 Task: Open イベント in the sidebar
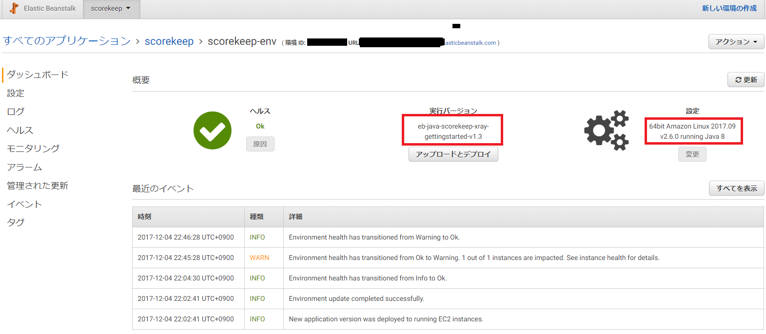tap(24, 204)
